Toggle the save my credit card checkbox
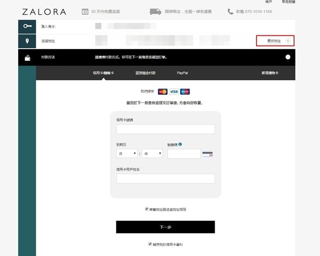The image size is (320, 256). tap(150, 244)
